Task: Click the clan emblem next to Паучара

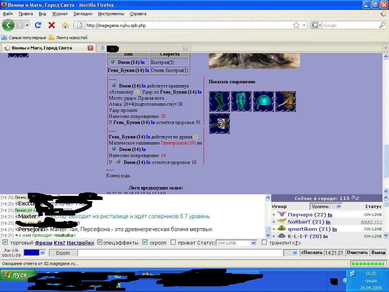Action: (281, 214)
